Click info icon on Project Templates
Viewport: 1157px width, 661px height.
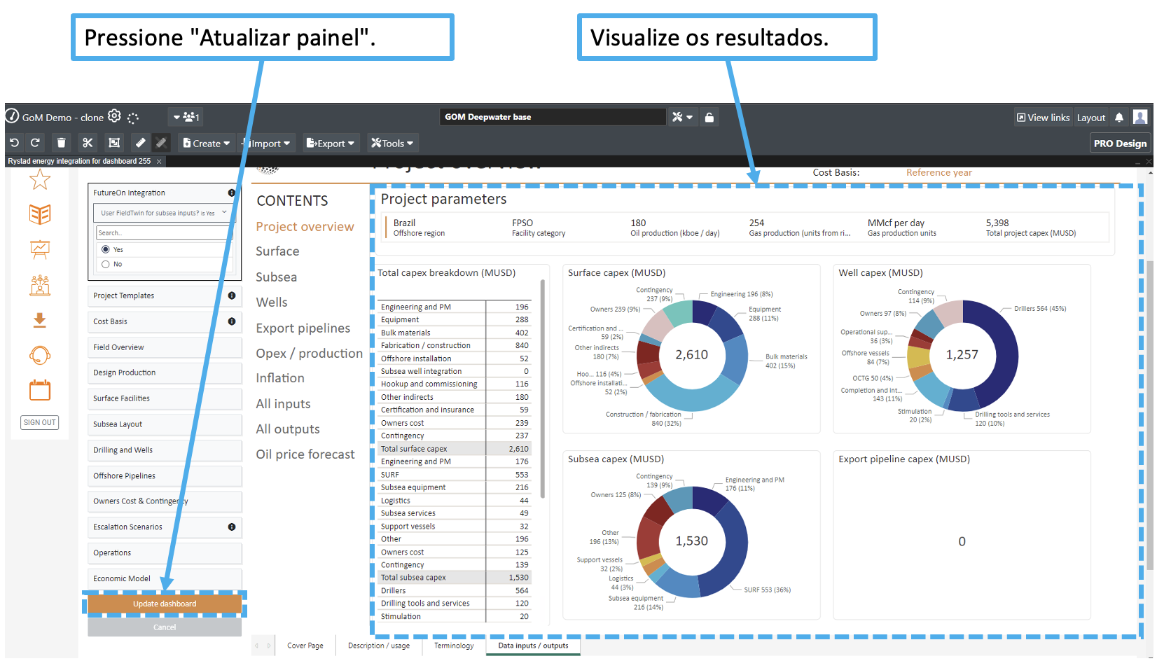coord(231,295)
